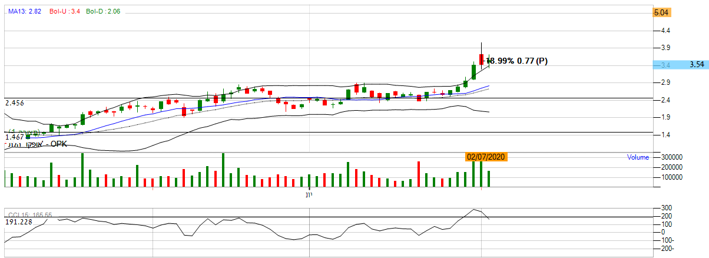The width and height of the screenshot is (709, 258).
Task: Click the 2.4 price axis value
Action: [665, 100]
